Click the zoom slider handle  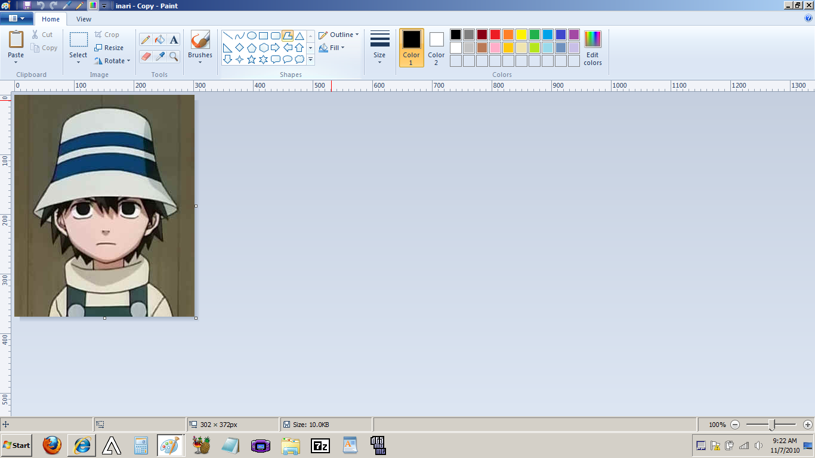[x=771, y=425]
